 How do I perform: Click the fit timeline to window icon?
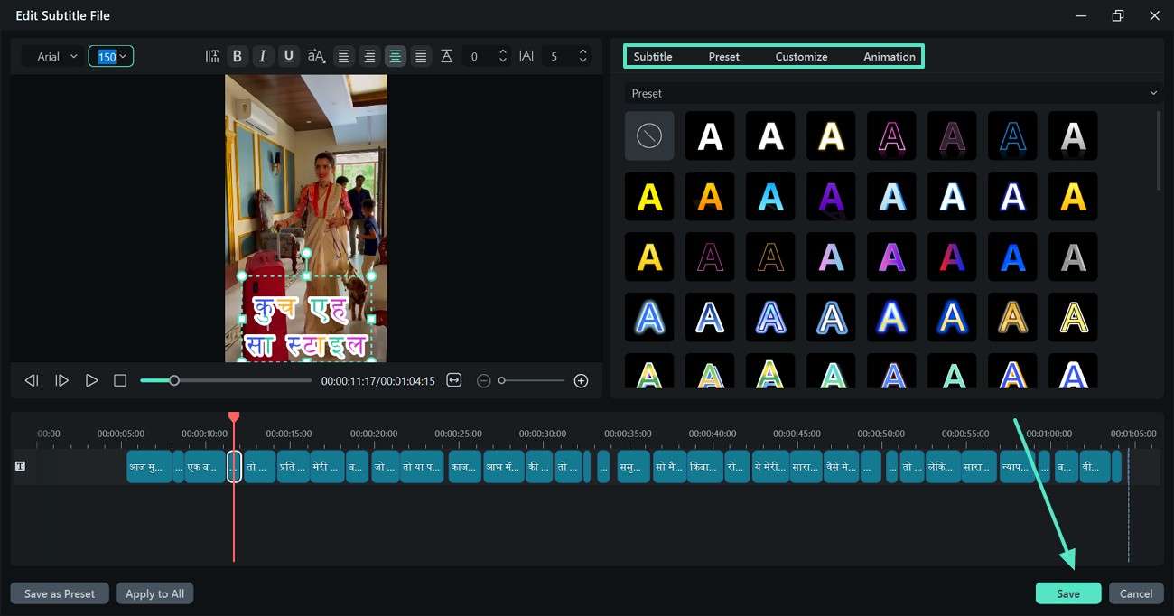454,380
